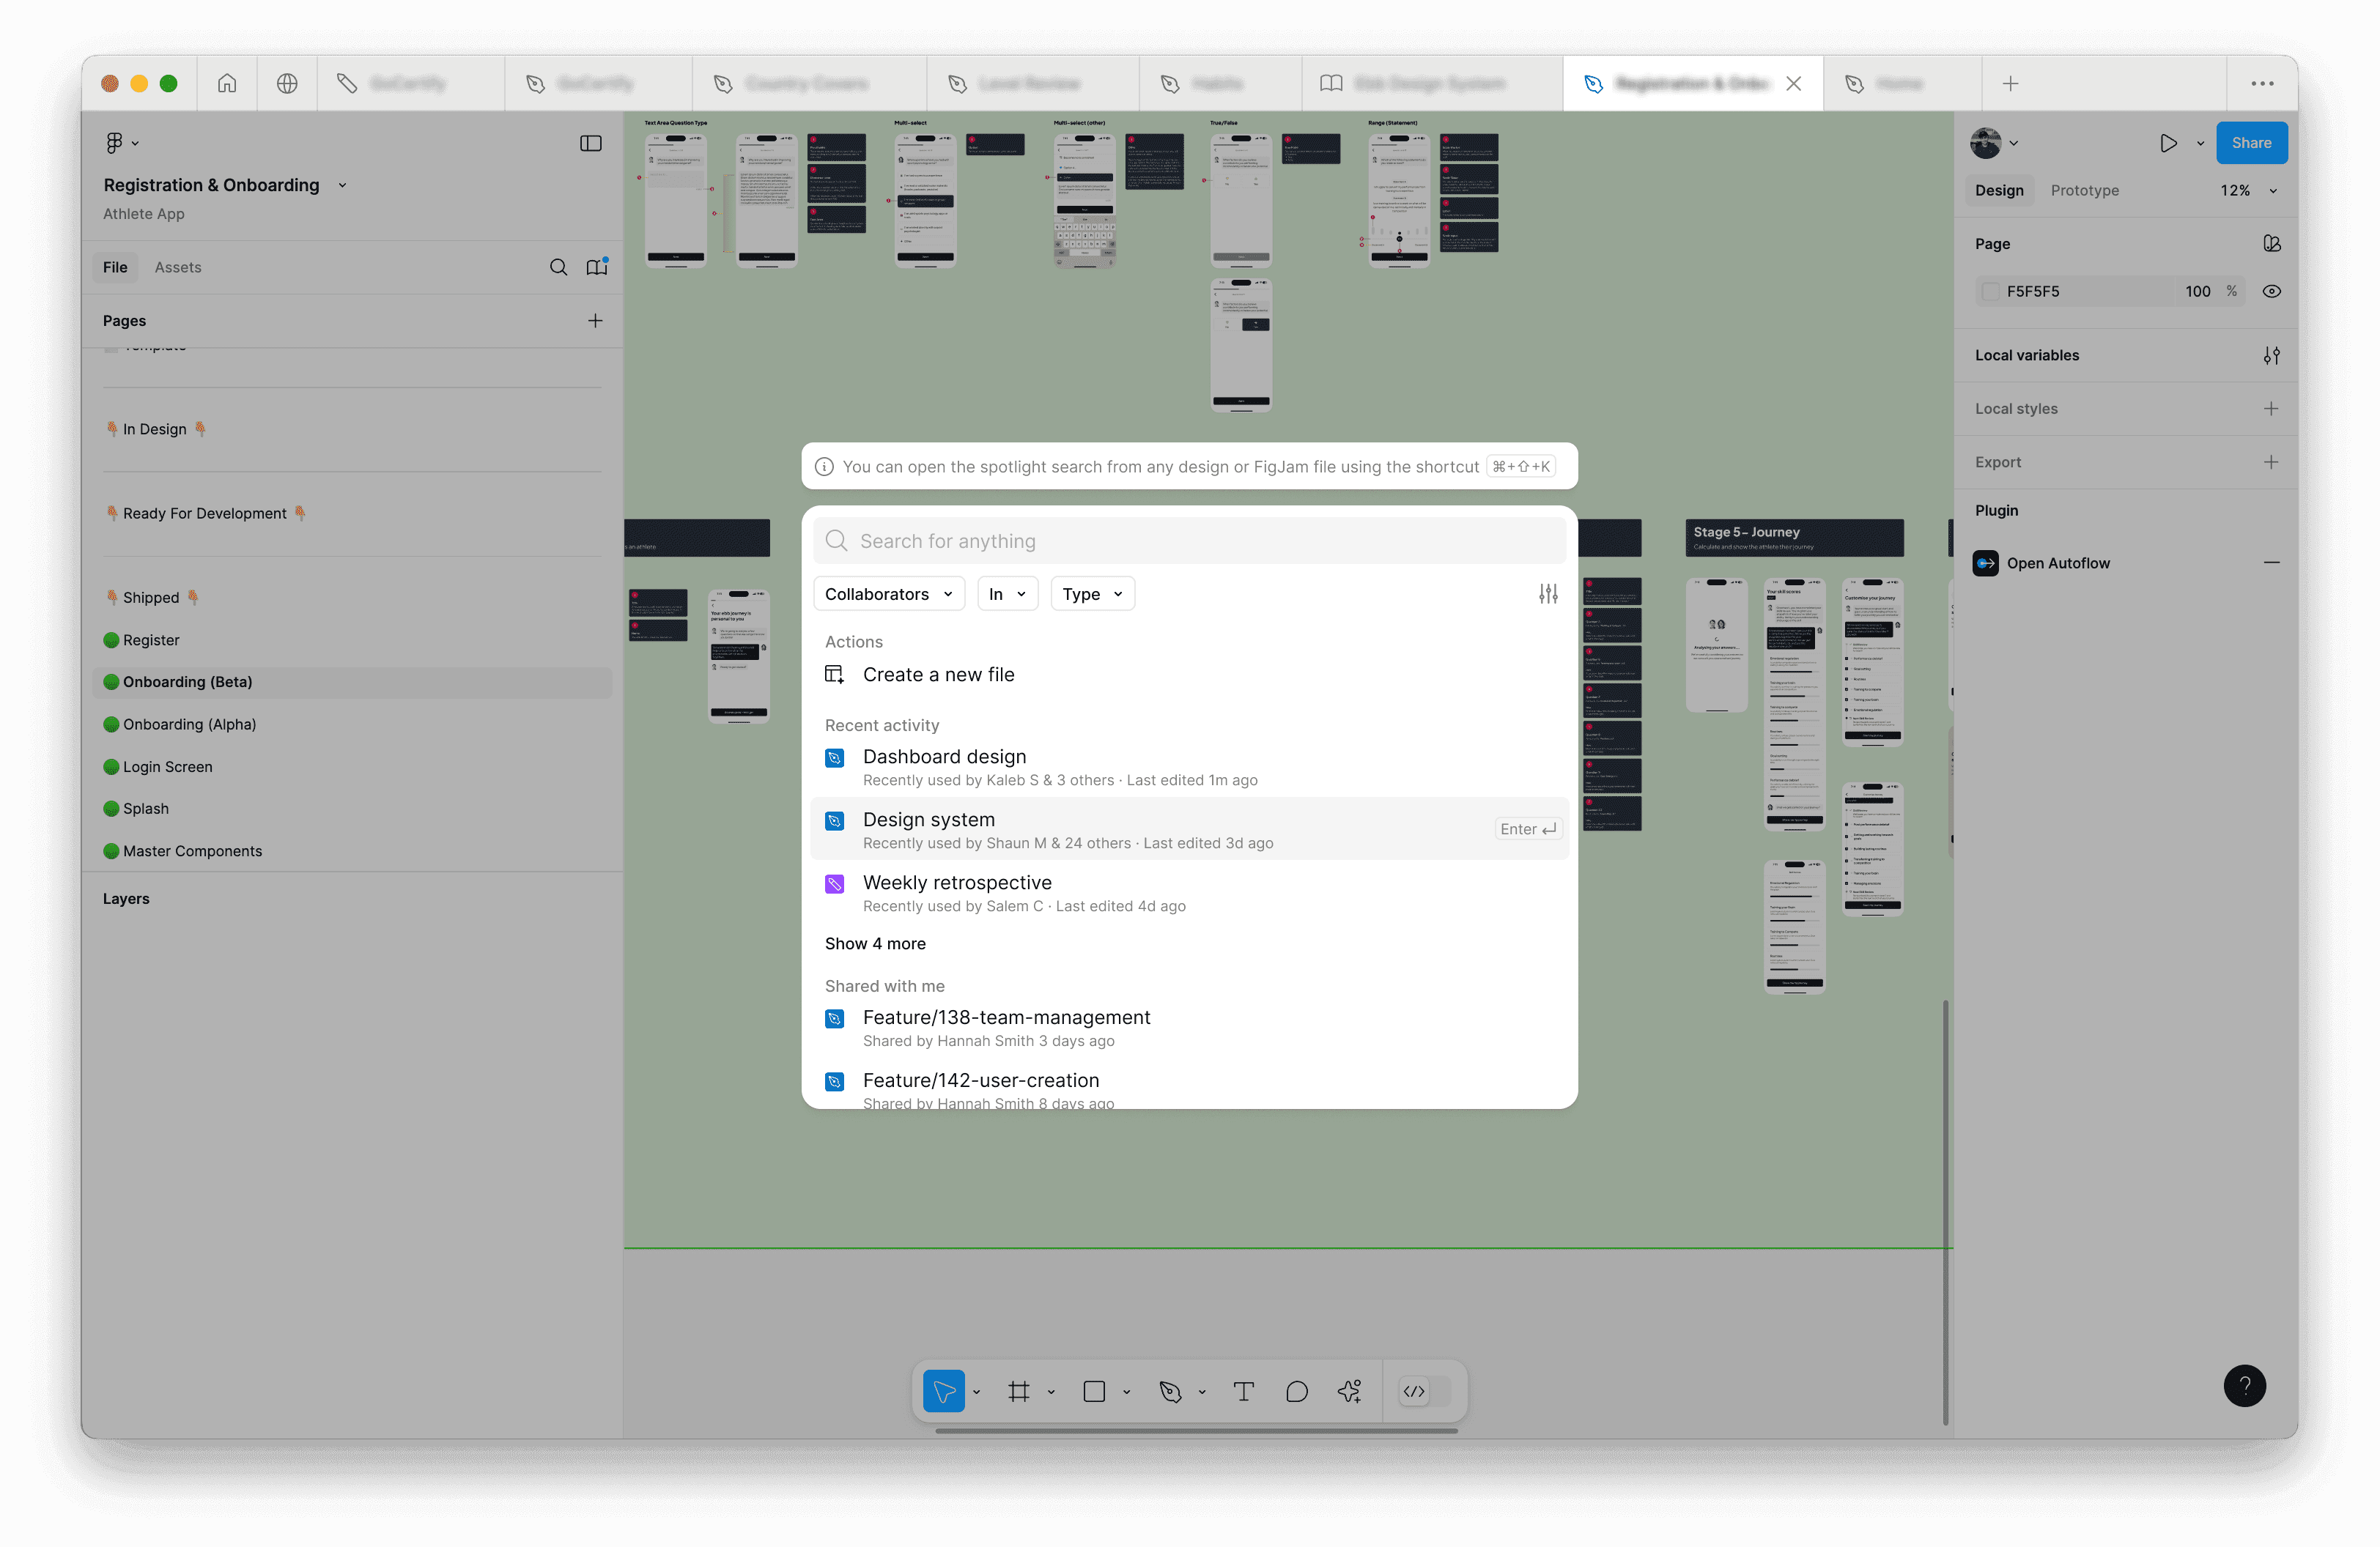Image resolution: width=2380 pixels, height=1547 pixels.
Task: Select the Frame tool
Action: pyautogui.click(x=1019, y=1391)
